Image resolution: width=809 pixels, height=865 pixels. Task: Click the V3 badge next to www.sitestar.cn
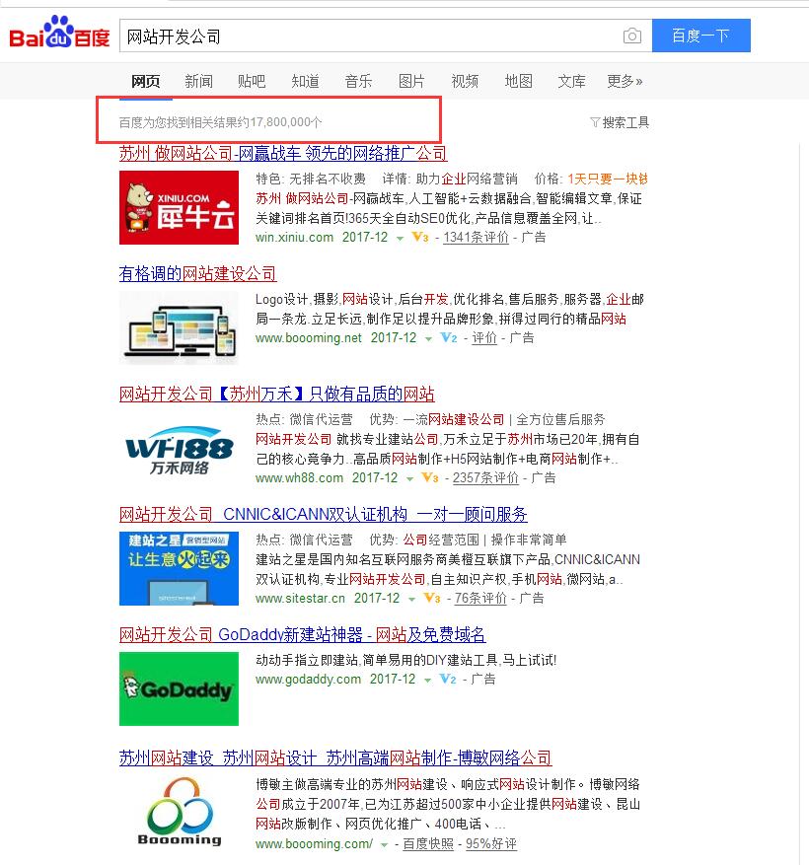[432, 599]
